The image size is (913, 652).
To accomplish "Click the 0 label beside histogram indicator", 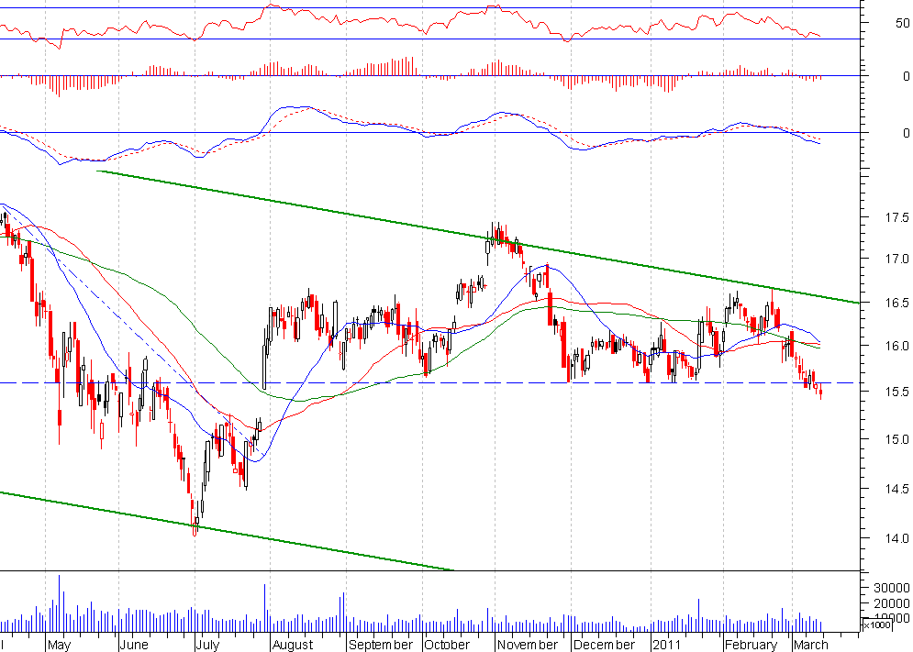I will [906, 76].
